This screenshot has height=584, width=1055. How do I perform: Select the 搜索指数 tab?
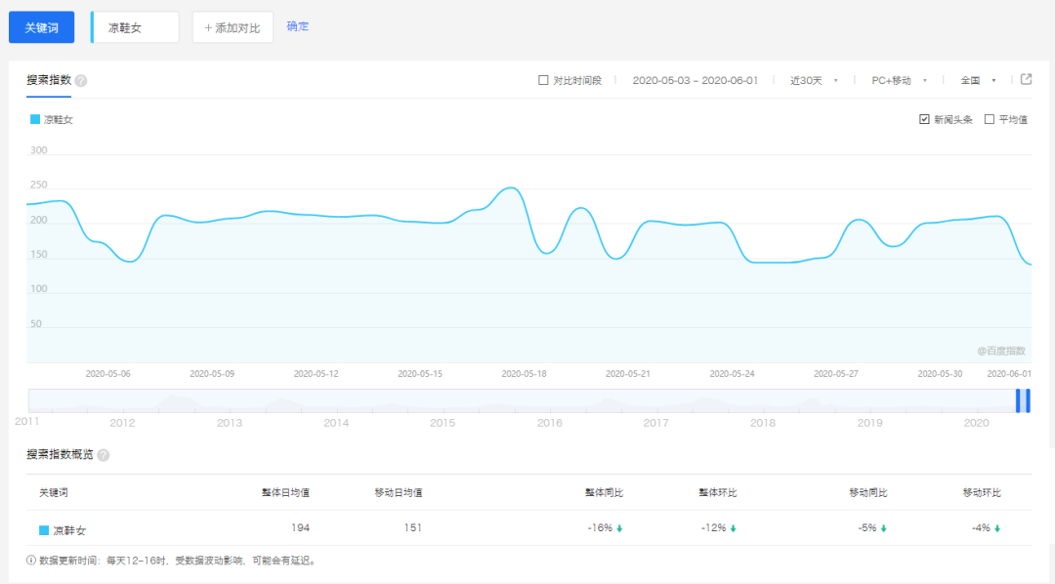[49, 80]
